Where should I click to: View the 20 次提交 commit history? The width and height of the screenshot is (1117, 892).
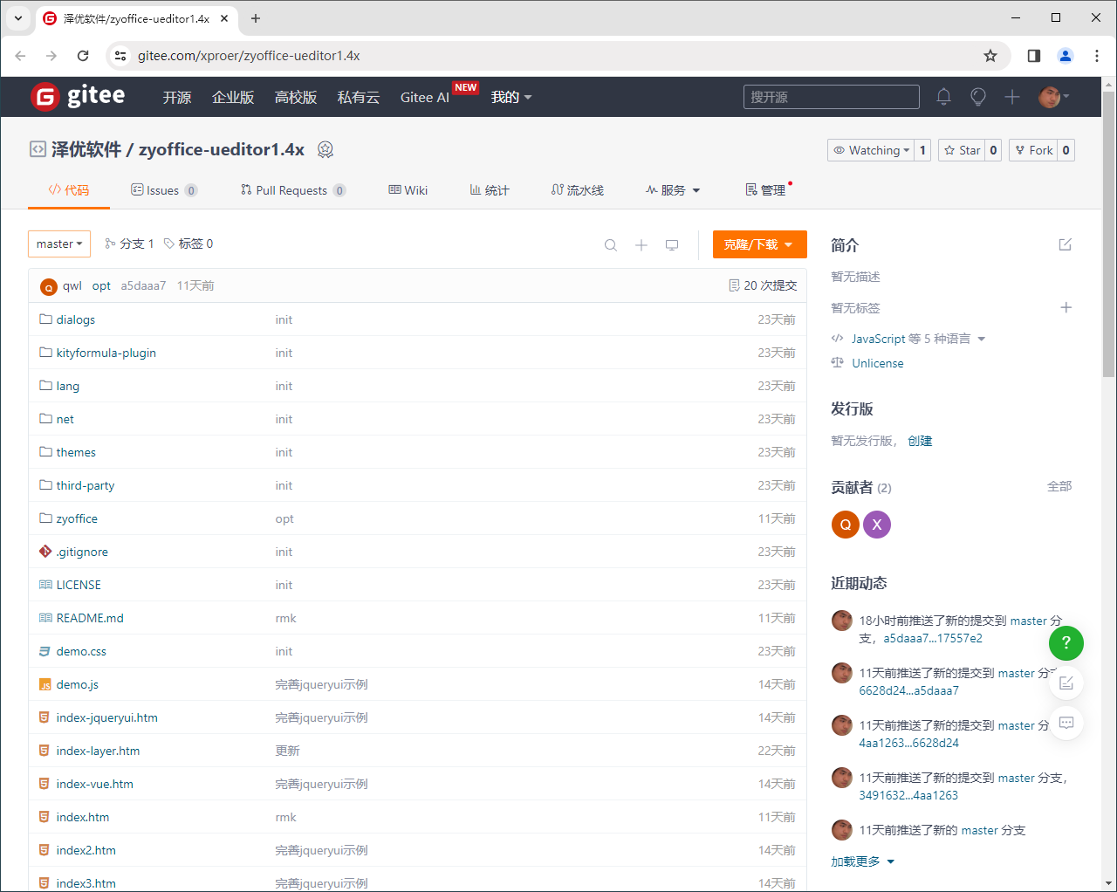pos(763,285)
